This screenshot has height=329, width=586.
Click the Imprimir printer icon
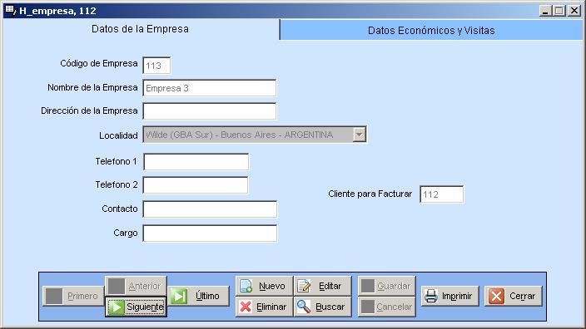click(431, 296)
